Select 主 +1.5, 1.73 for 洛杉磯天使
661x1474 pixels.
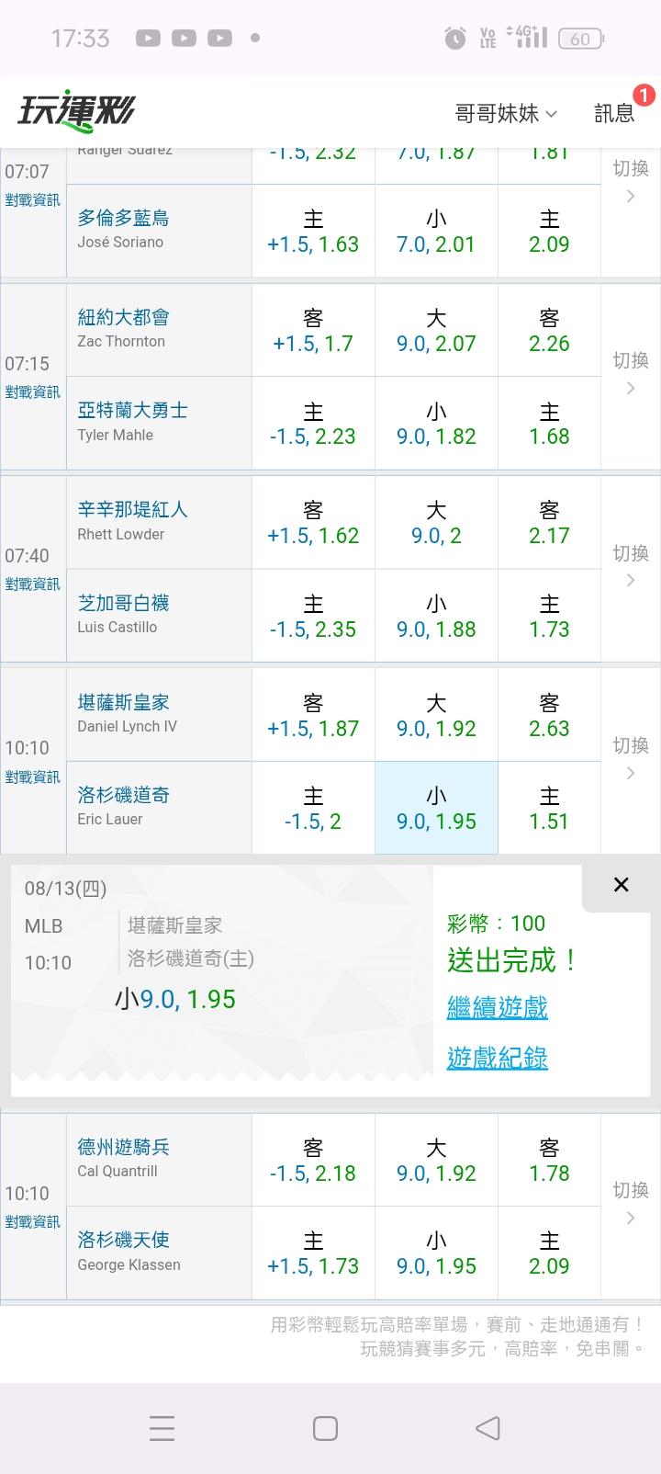[313, 1253]
